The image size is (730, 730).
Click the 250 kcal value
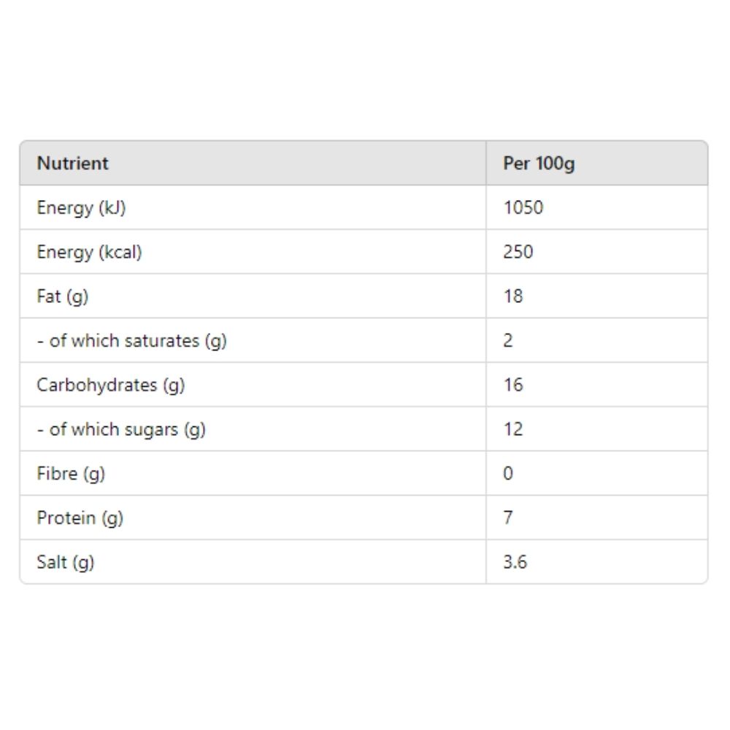pyautogui.click(x=518, y=252)
